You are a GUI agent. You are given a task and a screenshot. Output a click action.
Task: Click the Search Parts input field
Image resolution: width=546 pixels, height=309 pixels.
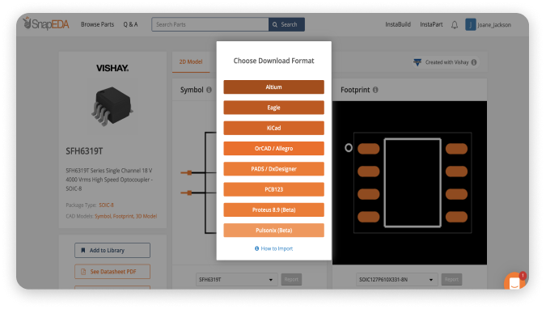coord(210,24)
